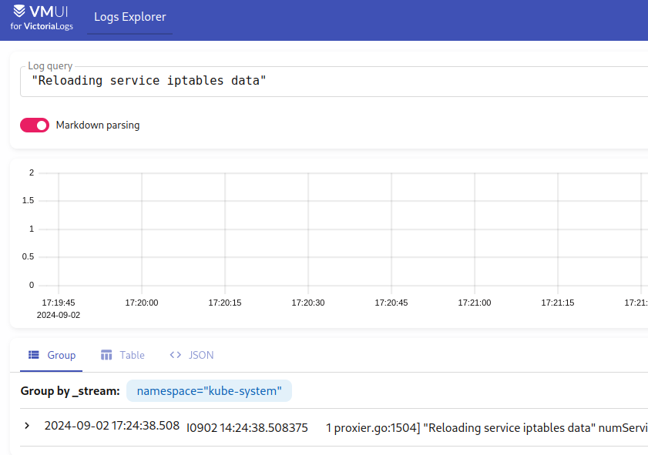Select the JSON code brackets icon
The height and width of the screenshot is (455, 648).
click(x=175, y=355)
